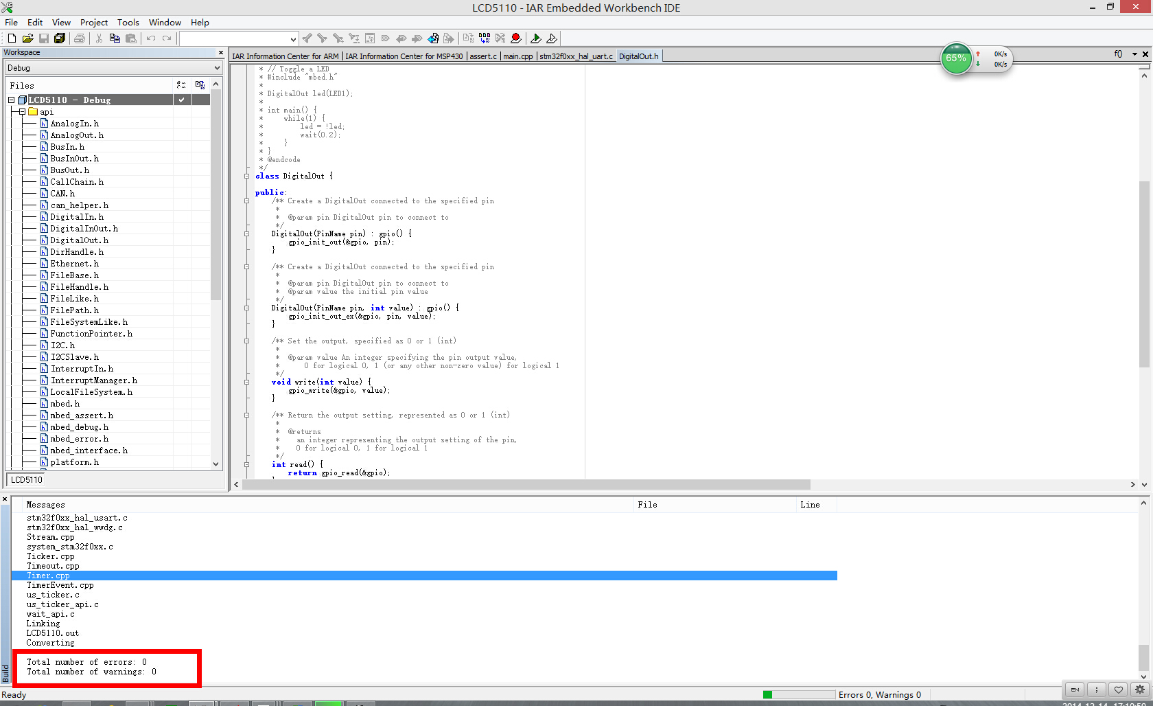1153x706 pixels.
Task: Collapse the int read() code fold
Action: pyautogui.click(x=246, y=465)
